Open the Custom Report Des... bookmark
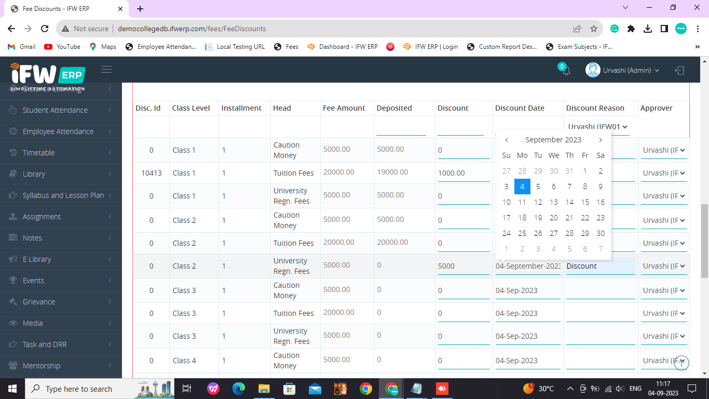The image size is (709, 399). click(502, 47)
